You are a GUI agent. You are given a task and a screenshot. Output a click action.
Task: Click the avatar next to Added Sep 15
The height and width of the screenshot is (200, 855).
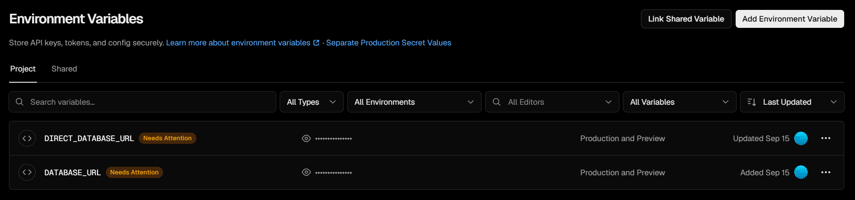(800, 172)
